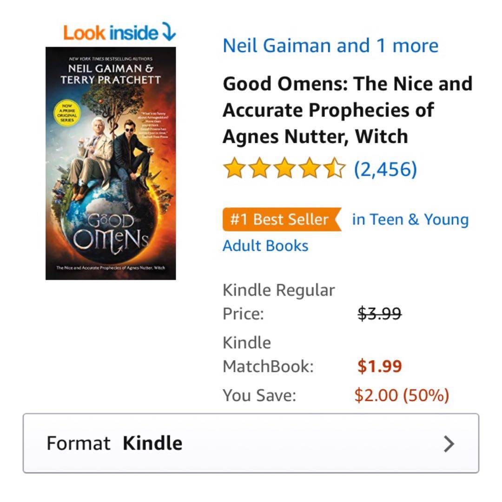Click the Look inside text label
This screenshot has width=502, height=502.
click(111, 33)
